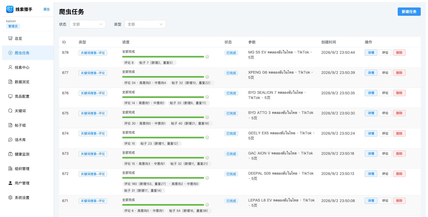Open 数据浏览 sidebar menu

[x=28, y=82]
